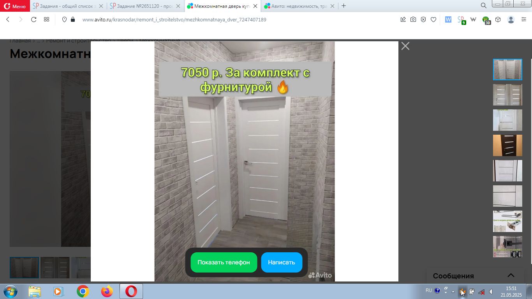Open the Speed Dial grid icon
This screenshot has height=299, width=532.
tap(46, 19)
